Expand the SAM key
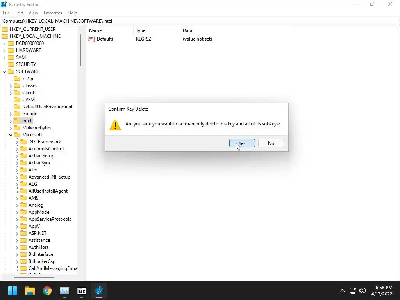400x300 pixels. pyautogui.click(x=4, y=58)
